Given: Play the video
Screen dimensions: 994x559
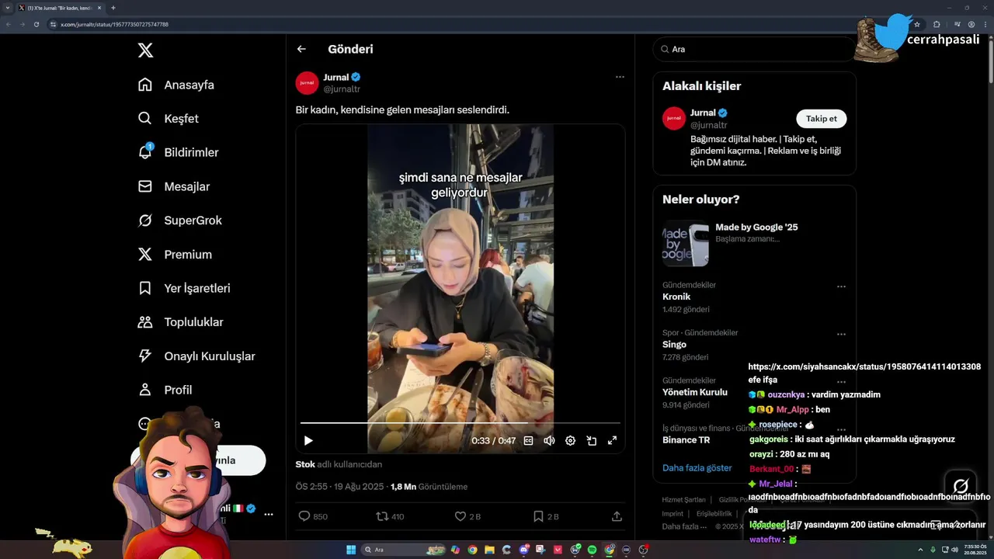Looking at the screenshot, I should tap(308, 440).
